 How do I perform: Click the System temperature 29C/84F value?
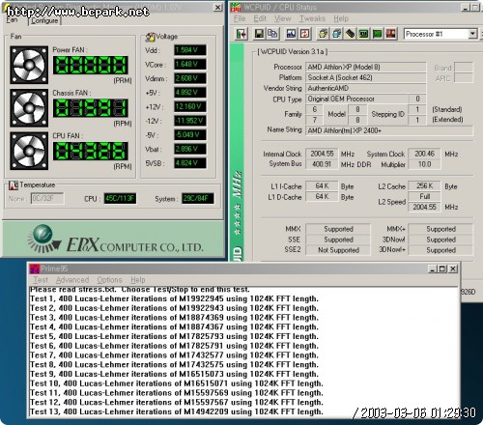coord(197,198)
